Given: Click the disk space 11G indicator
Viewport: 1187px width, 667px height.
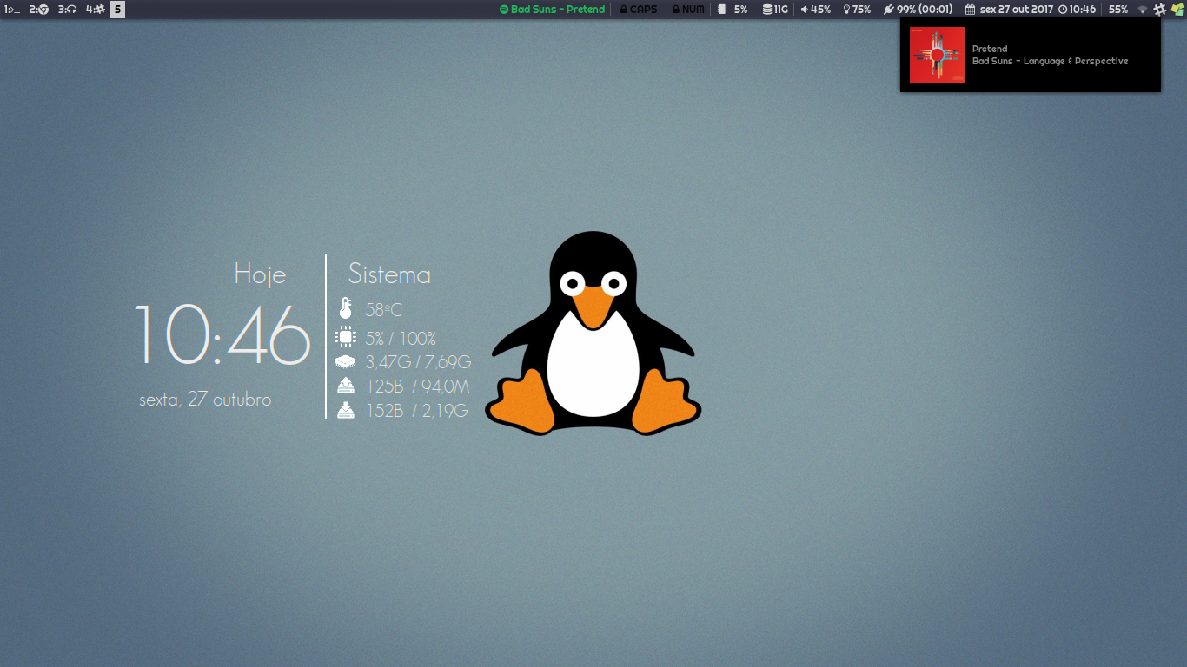Looking at the screenshot, I should (x=775, y=10).
